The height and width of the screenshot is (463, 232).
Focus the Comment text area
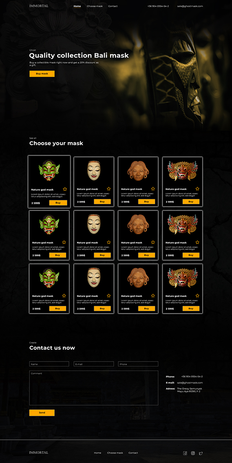click(x=94, y=388)
